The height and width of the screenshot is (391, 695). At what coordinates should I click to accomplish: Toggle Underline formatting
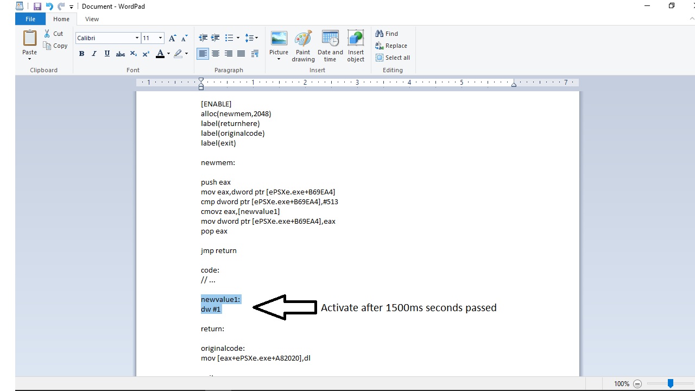(107, 54)
